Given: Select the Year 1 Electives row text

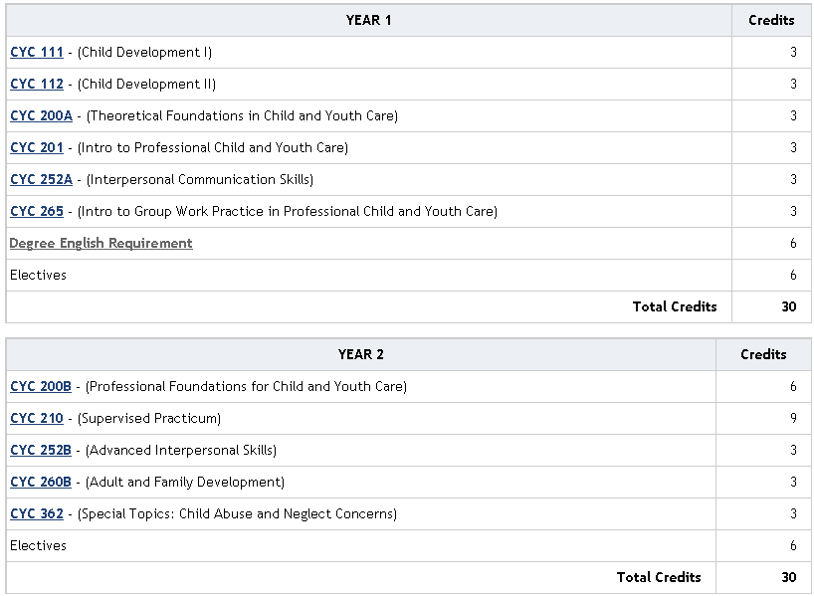Looking at the screenshot, I should pos(38,275).
